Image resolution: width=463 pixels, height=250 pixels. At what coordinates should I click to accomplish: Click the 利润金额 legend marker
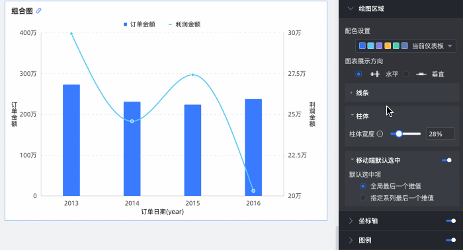(170, 24)
